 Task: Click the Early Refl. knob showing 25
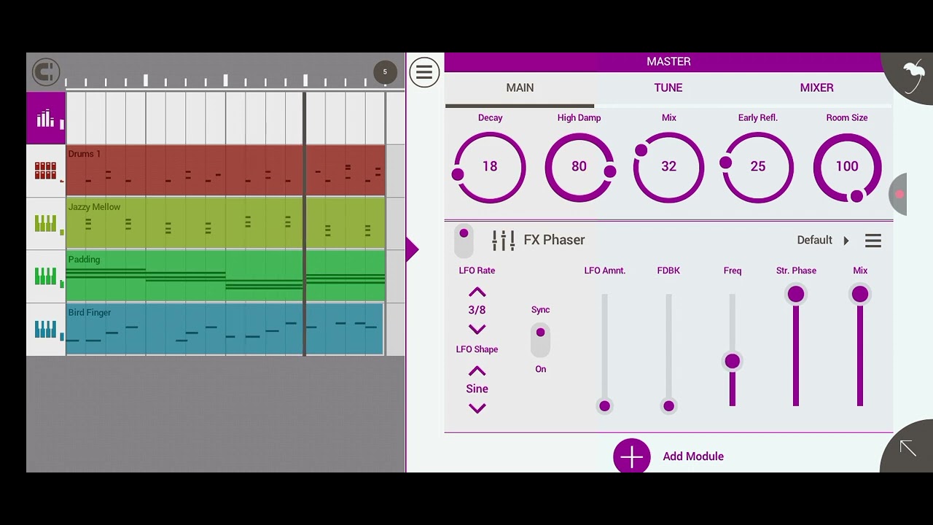[x=758, y=167]
